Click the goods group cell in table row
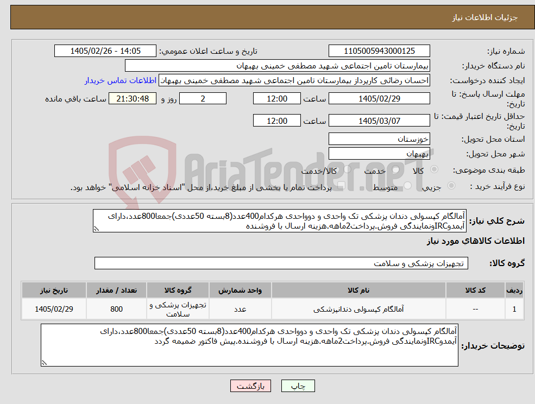This screenshot has height=404, width=535. [x=178, y=309]
